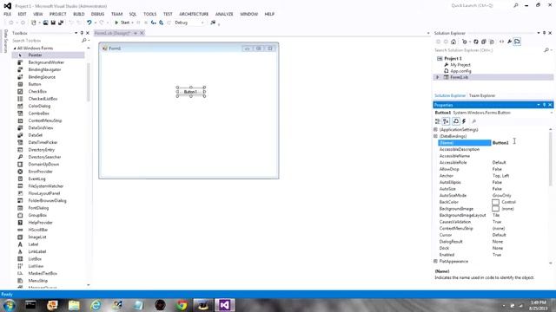
Task: Open the DEBUG menu
Action: (97, 14)
